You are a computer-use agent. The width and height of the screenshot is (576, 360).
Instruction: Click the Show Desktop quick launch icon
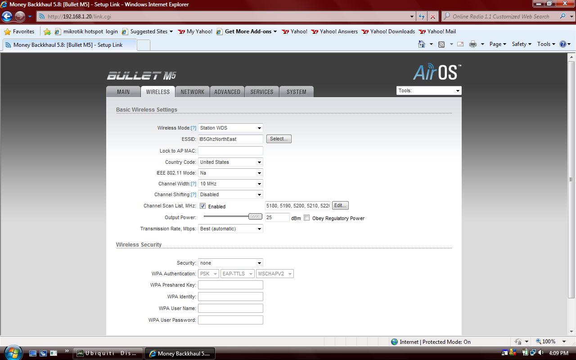pos(33,353)
